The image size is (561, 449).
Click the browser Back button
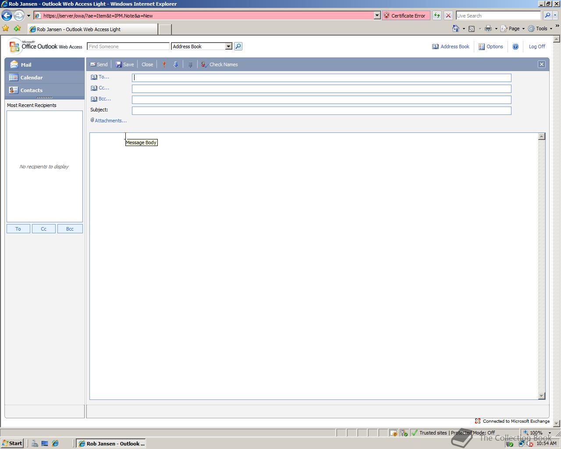[7, 15]
